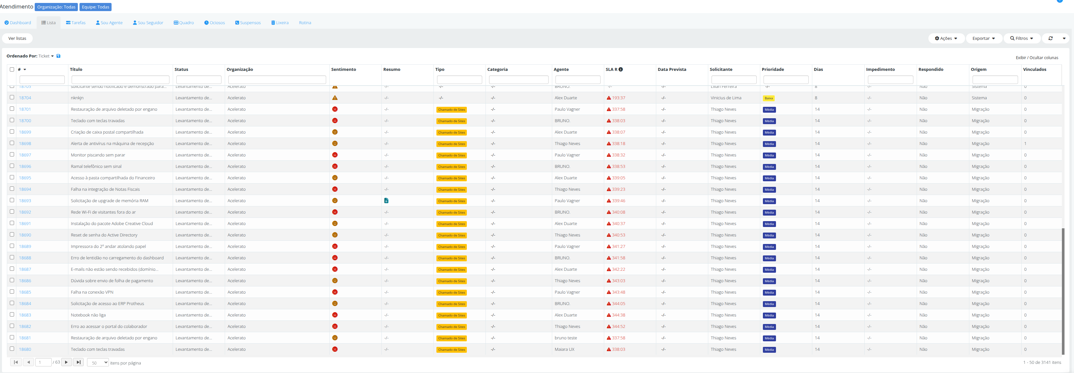Image resolution: width=1074 pixels, height=373 pixels.
Task: Expand the Exportar dropdown
Action: (983, 38)
